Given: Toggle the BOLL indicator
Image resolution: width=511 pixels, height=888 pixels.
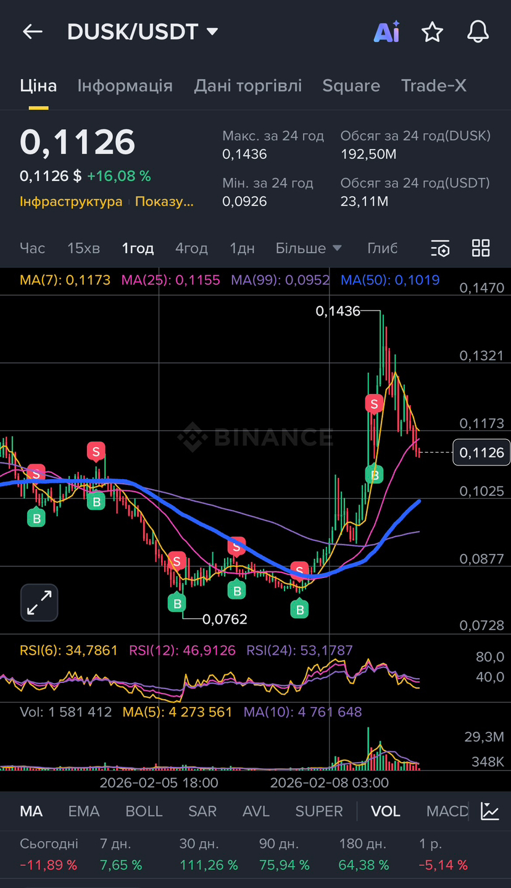Looking at the screenshot, I should [144, 811].
